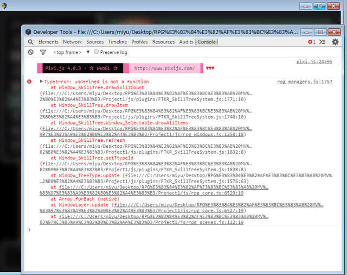This screenshot has height=275, width=347.
Task: Click 'at Window_SkillTree.drawItem' line
Action: 89,105
